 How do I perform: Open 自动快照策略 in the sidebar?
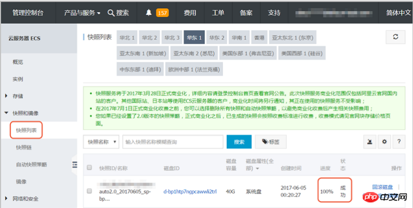(32, 164)
